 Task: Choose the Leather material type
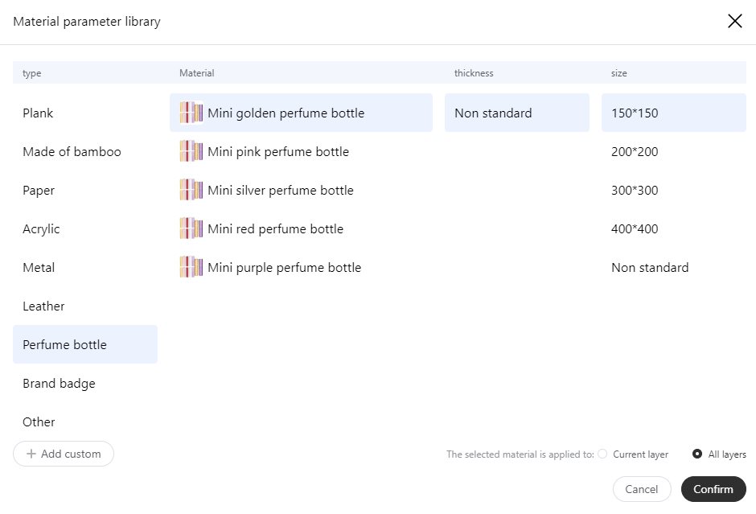85,306
